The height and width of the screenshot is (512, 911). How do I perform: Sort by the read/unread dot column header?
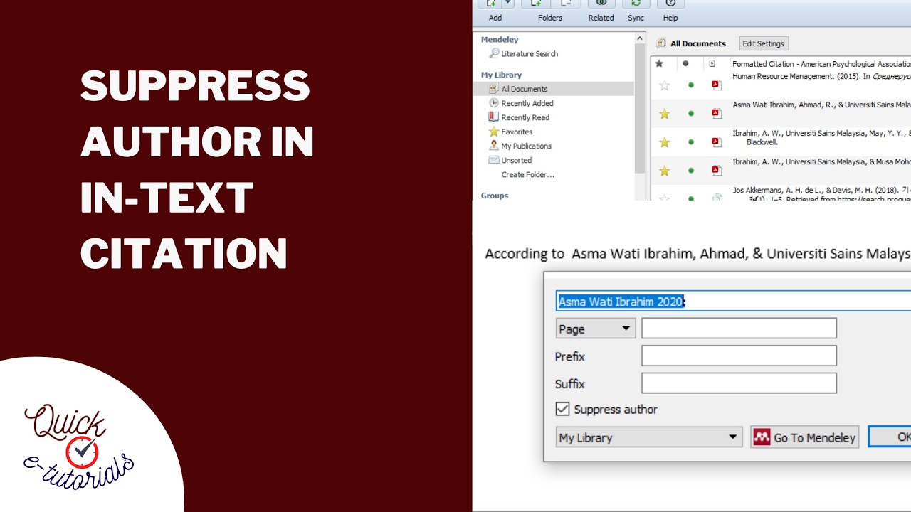(x=685, y=63)
